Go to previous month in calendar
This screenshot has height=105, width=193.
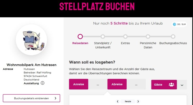[x=118, y=101]
